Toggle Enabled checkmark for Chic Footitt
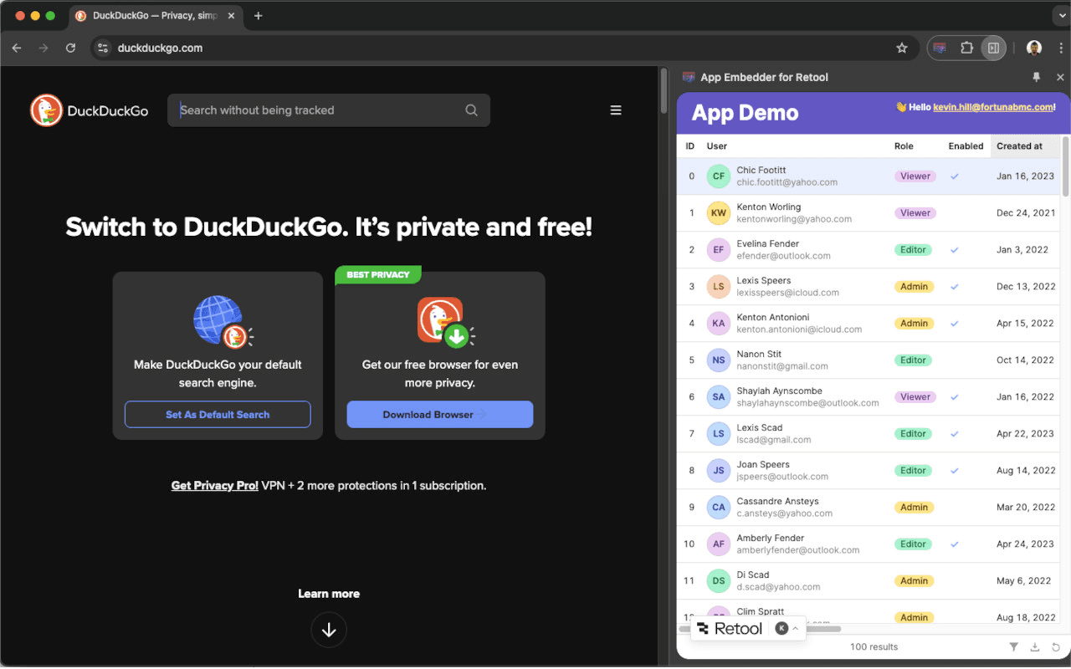The width and height of the screenshot is (1071, 669). coord(955,176)
